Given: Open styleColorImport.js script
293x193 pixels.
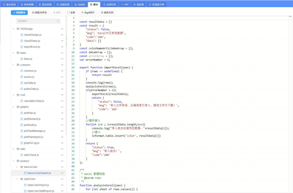Looking at the screenshot, I should 38,185.
